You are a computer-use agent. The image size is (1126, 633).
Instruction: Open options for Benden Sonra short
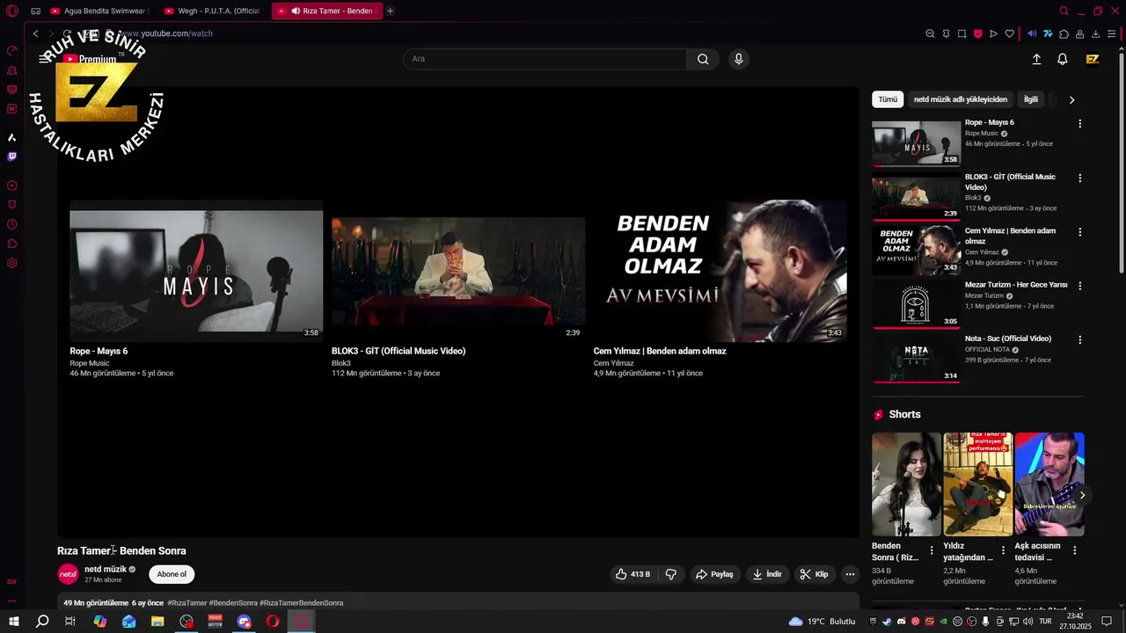coord(932,550)
